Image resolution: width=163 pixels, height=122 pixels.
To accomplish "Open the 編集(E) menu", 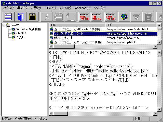I will coord(22,8).
